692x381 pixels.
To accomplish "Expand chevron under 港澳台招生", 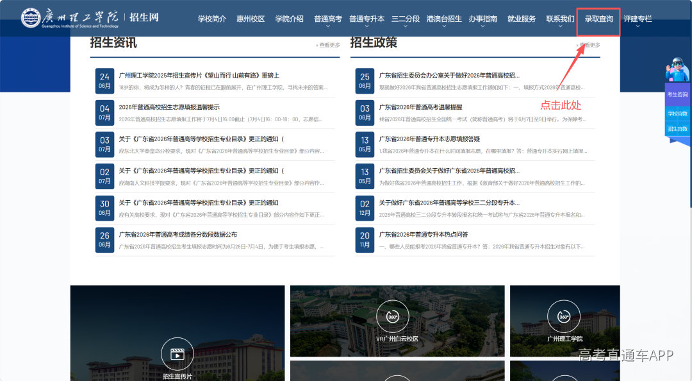I will (x=444, y=26).
